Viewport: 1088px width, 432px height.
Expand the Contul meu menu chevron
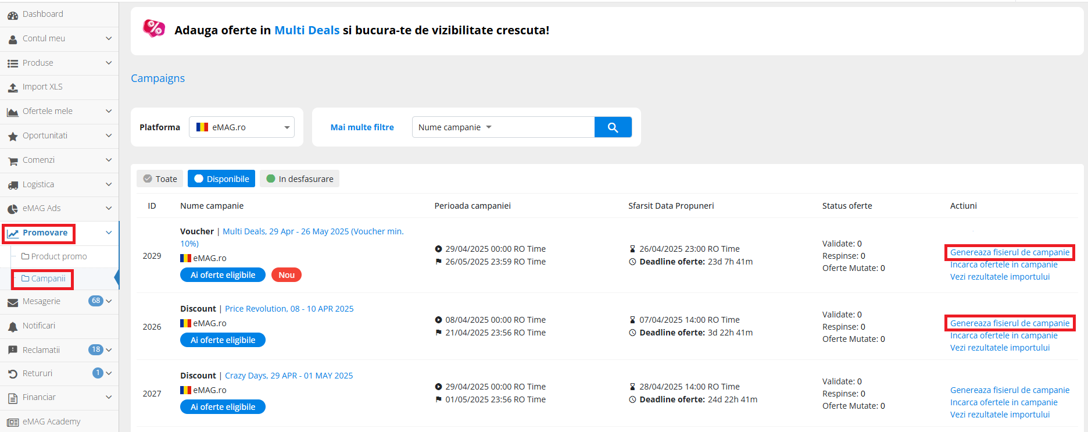coord(109,38)
